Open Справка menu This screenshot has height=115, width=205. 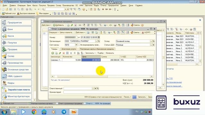pos(139,5)
